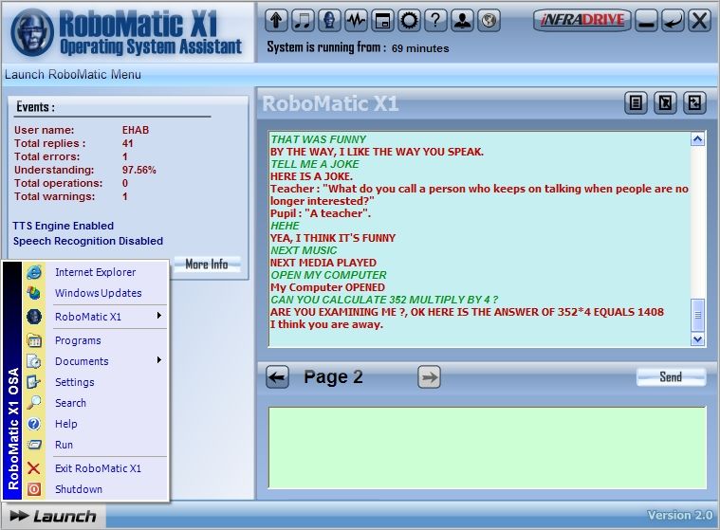This screenshot has height=530, width=720.
Task: Click the chat scrollbar down arrow
Action: coord(697,339)
